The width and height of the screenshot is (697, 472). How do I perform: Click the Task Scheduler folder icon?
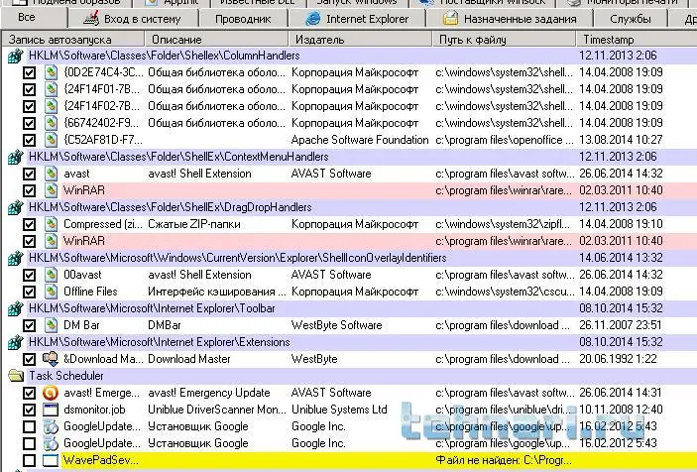tap(16, 376)
